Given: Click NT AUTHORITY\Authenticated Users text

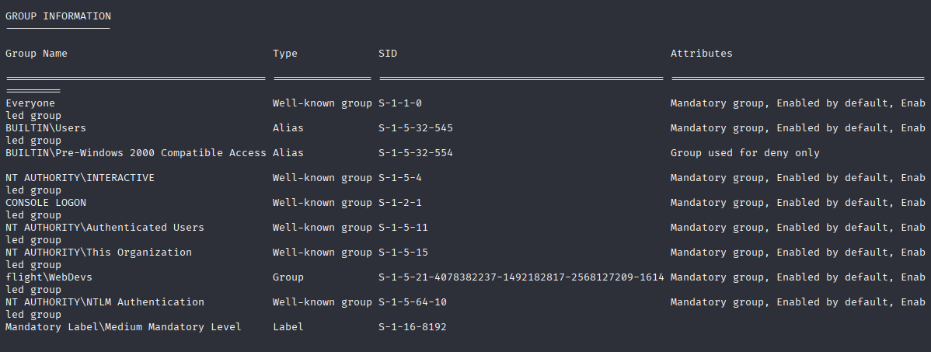Looking at the screenshot, I should pos(104,228).
